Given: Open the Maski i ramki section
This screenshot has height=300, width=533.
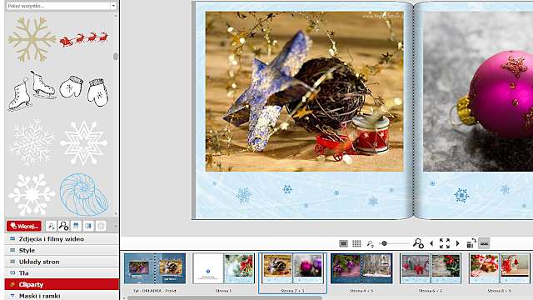Looking at the screenshot, I should 62,296.
